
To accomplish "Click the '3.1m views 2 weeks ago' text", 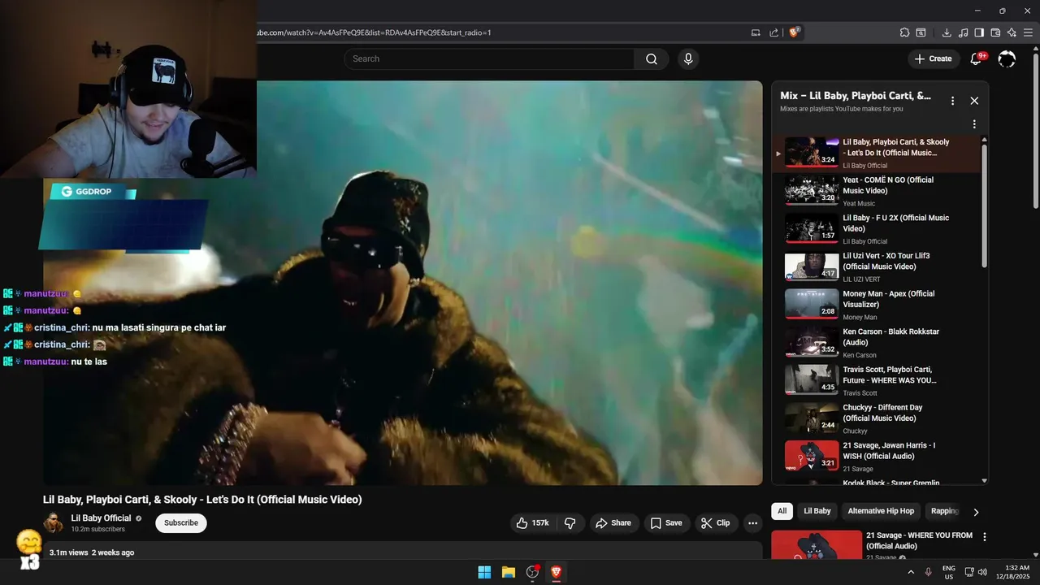I will tap(92, 552).
